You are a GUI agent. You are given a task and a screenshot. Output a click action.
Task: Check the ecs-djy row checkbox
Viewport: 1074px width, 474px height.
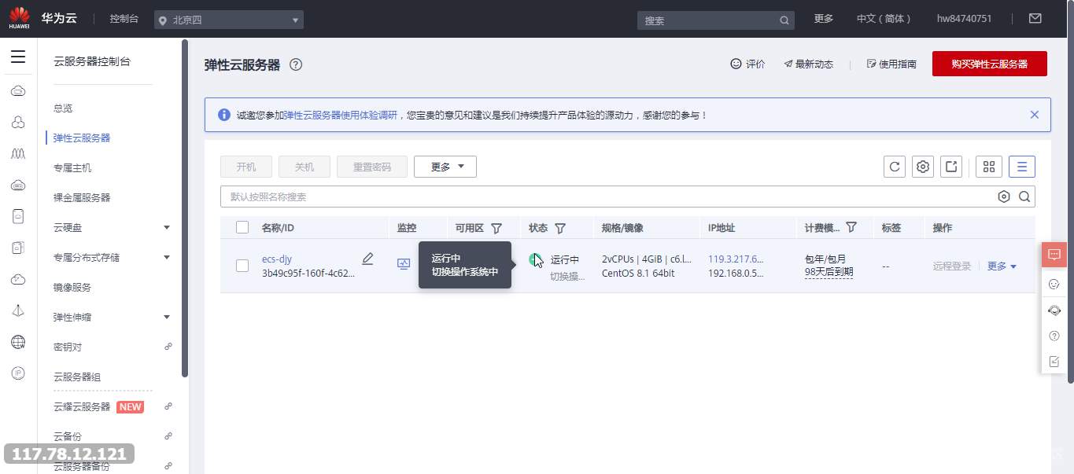point(242,266)
